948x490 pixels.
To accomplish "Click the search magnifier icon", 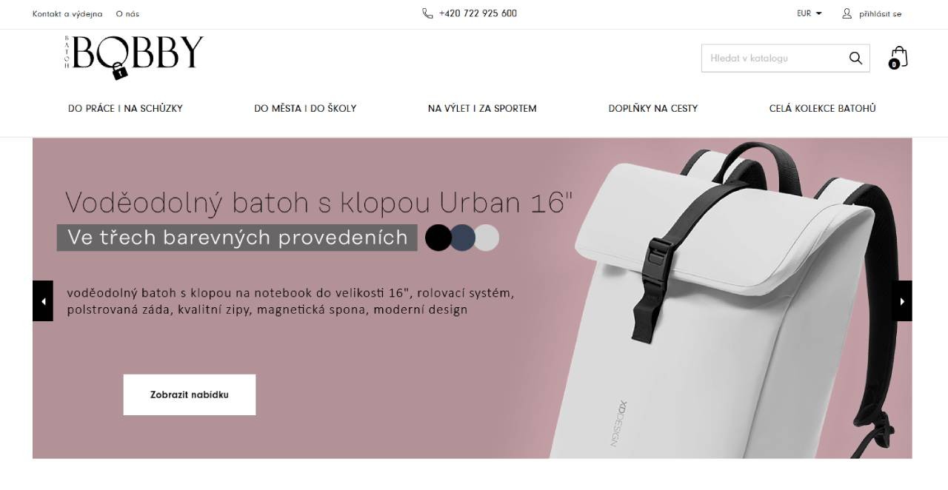I will click(855, 58).
